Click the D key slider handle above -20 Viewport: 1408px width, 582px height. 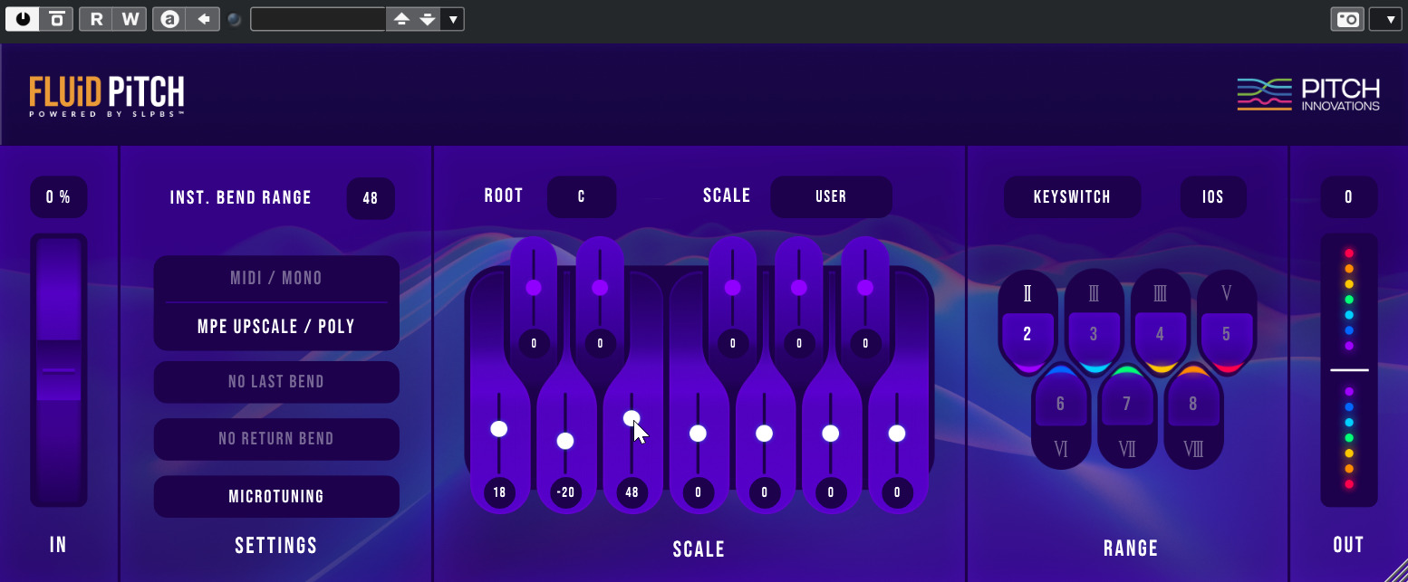[x=565, y=441]
